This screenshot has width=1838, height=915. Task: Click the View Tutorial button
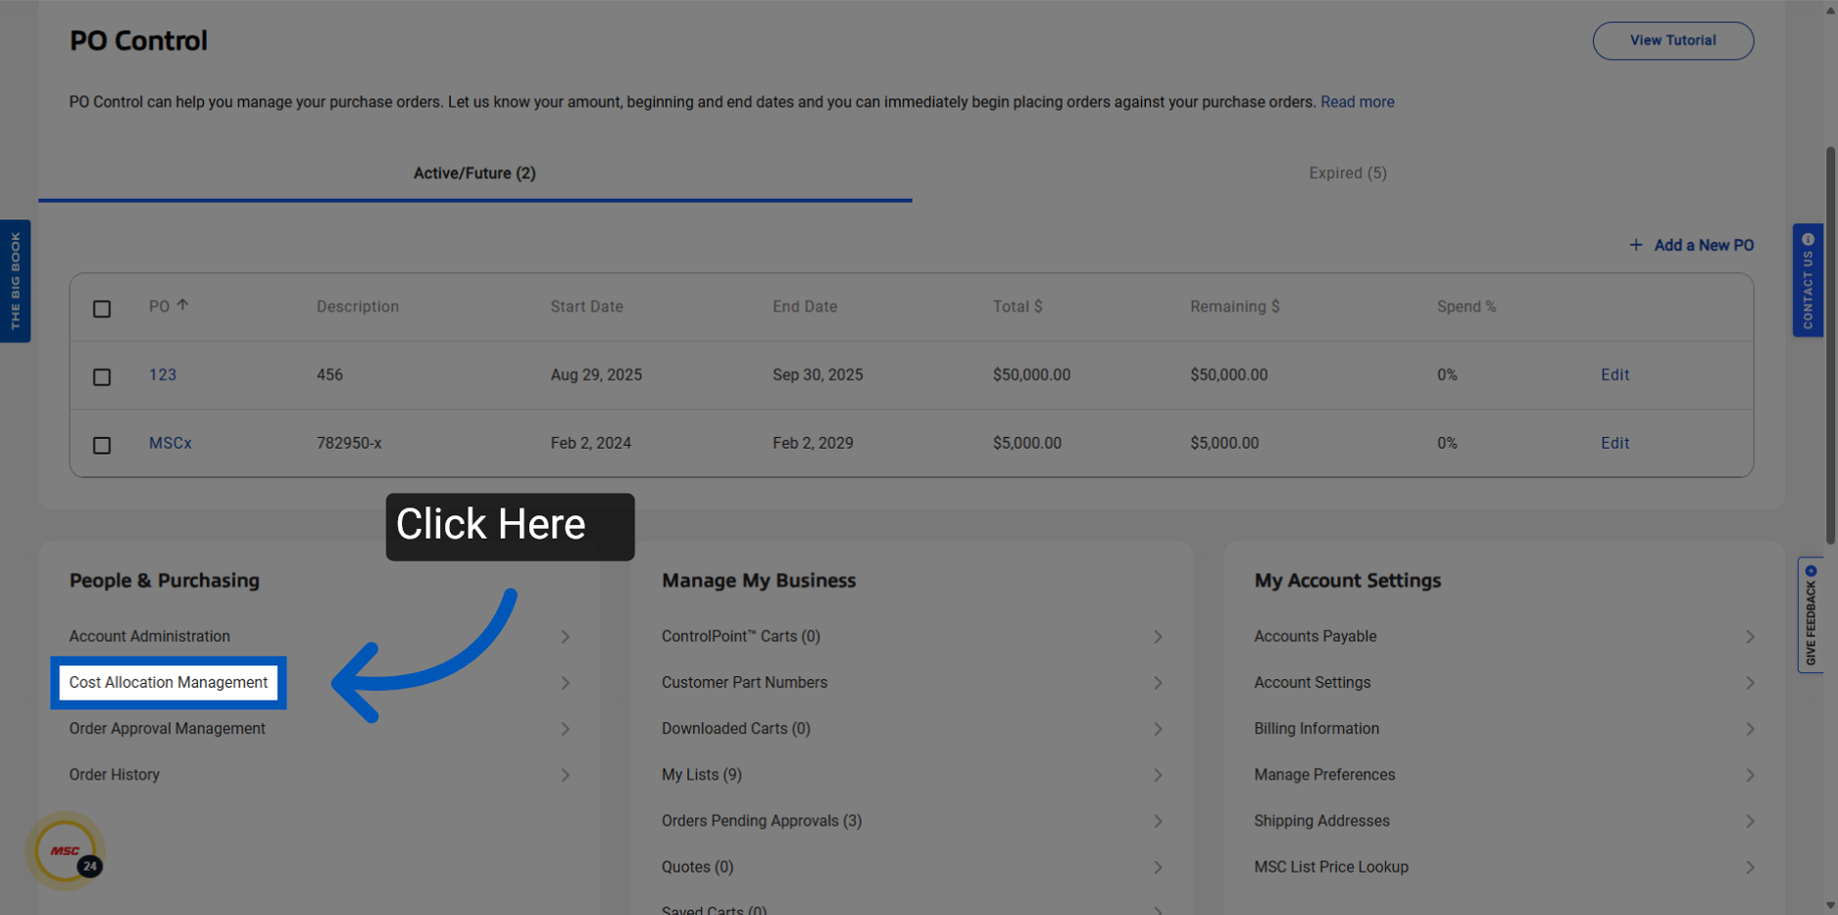pos(1672,40)
